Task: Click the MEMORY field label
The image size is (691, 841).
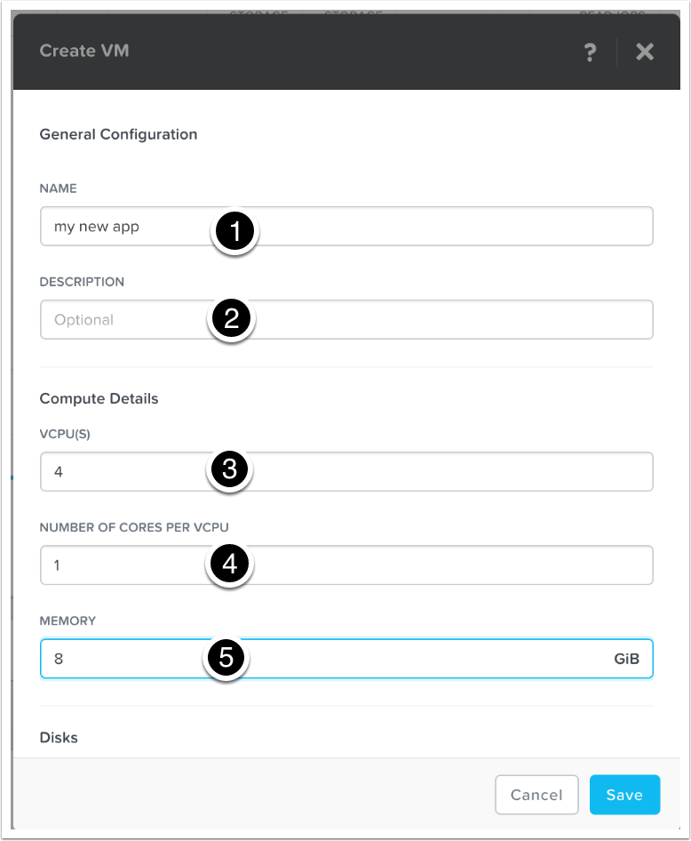Action: 68,622
